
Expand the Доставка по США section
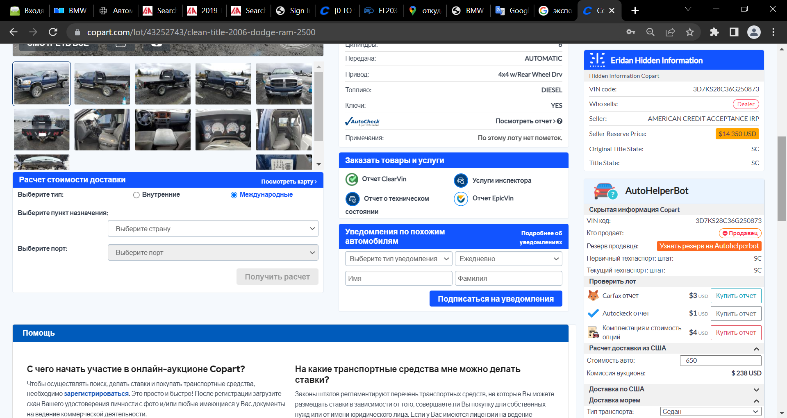point(674,389)
